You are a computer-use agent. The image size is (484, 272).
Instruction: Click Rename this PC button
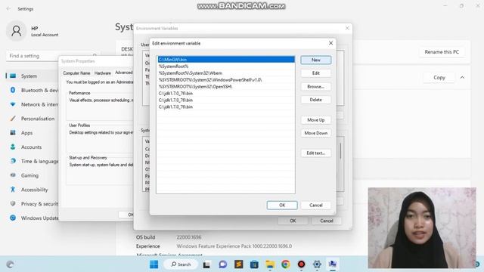click(442, 52)
